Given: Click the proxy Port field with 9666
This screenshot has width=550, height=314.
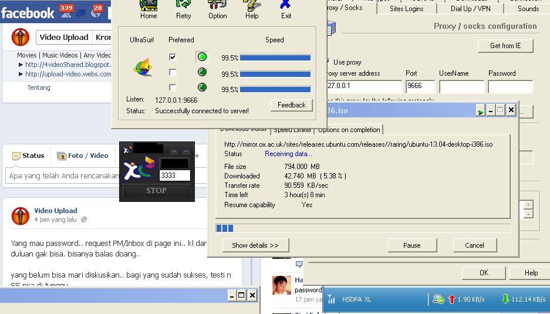Looking at the screenshot, I should [420, 86].
